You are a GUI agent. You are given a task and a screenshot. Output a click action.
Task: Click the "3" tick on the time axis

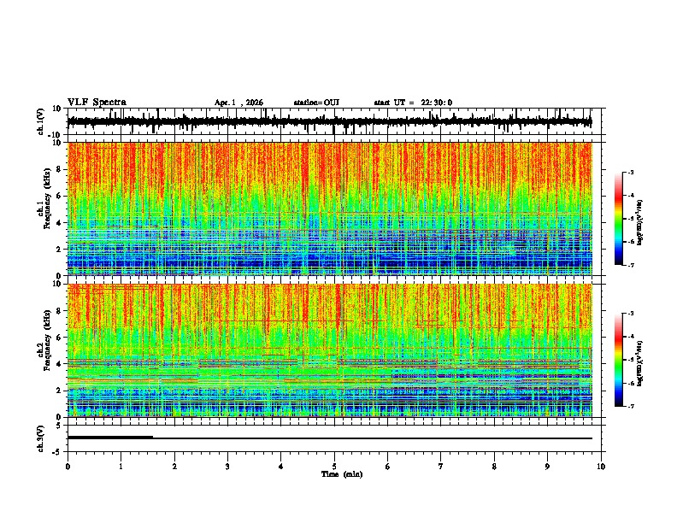click(x=227, y=467)
